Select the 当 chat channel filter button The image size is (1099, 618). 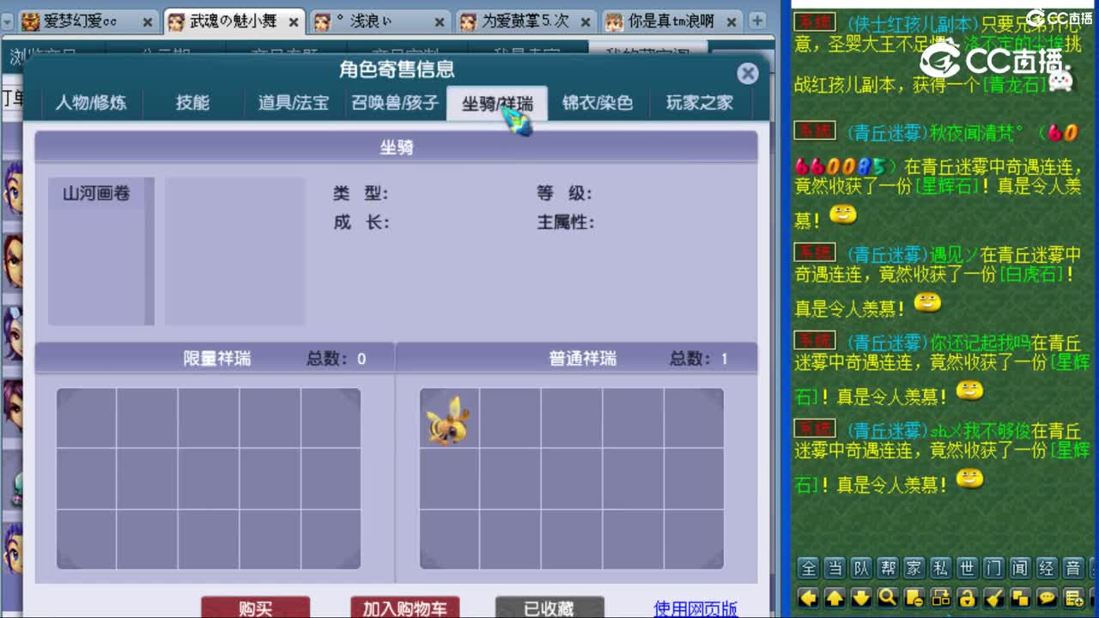click(835, 568)
